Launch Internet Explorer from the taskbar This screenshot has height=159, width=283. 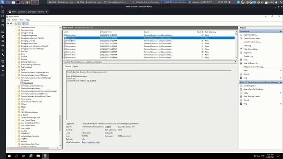pyautogui.click(x=31, y=156)
